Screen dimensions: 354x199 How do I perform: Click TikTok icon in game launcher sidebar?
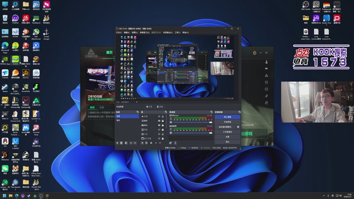[x=266, y=96]
